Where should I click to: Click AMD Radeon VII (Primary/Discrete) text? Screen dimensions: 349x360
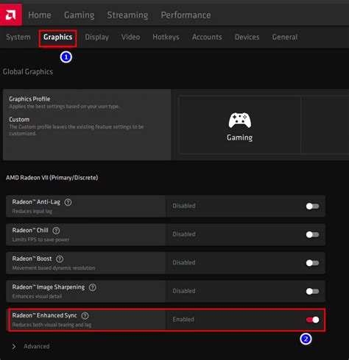[52, 178]
